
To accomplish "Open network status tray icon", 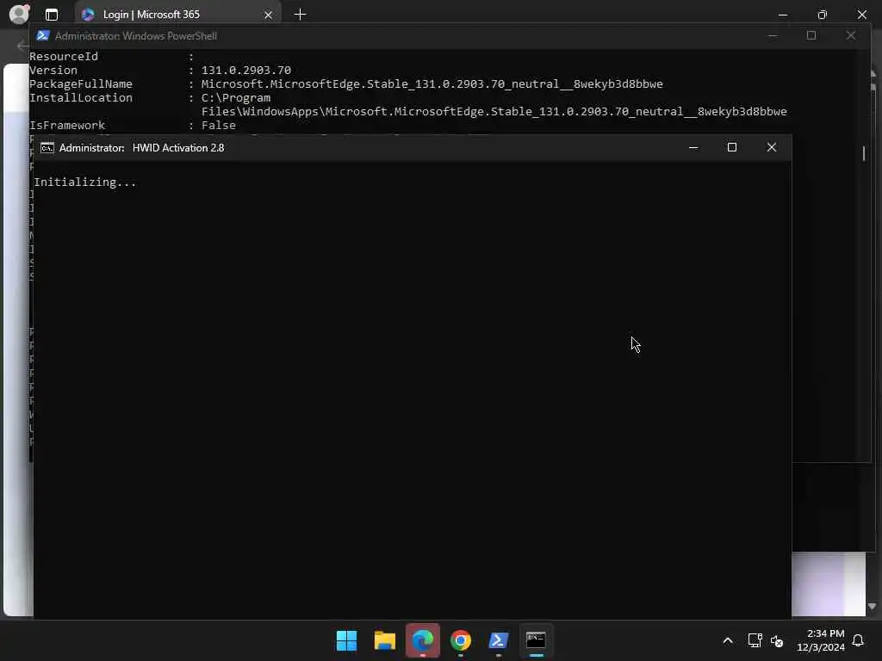I will pos(755,640).
